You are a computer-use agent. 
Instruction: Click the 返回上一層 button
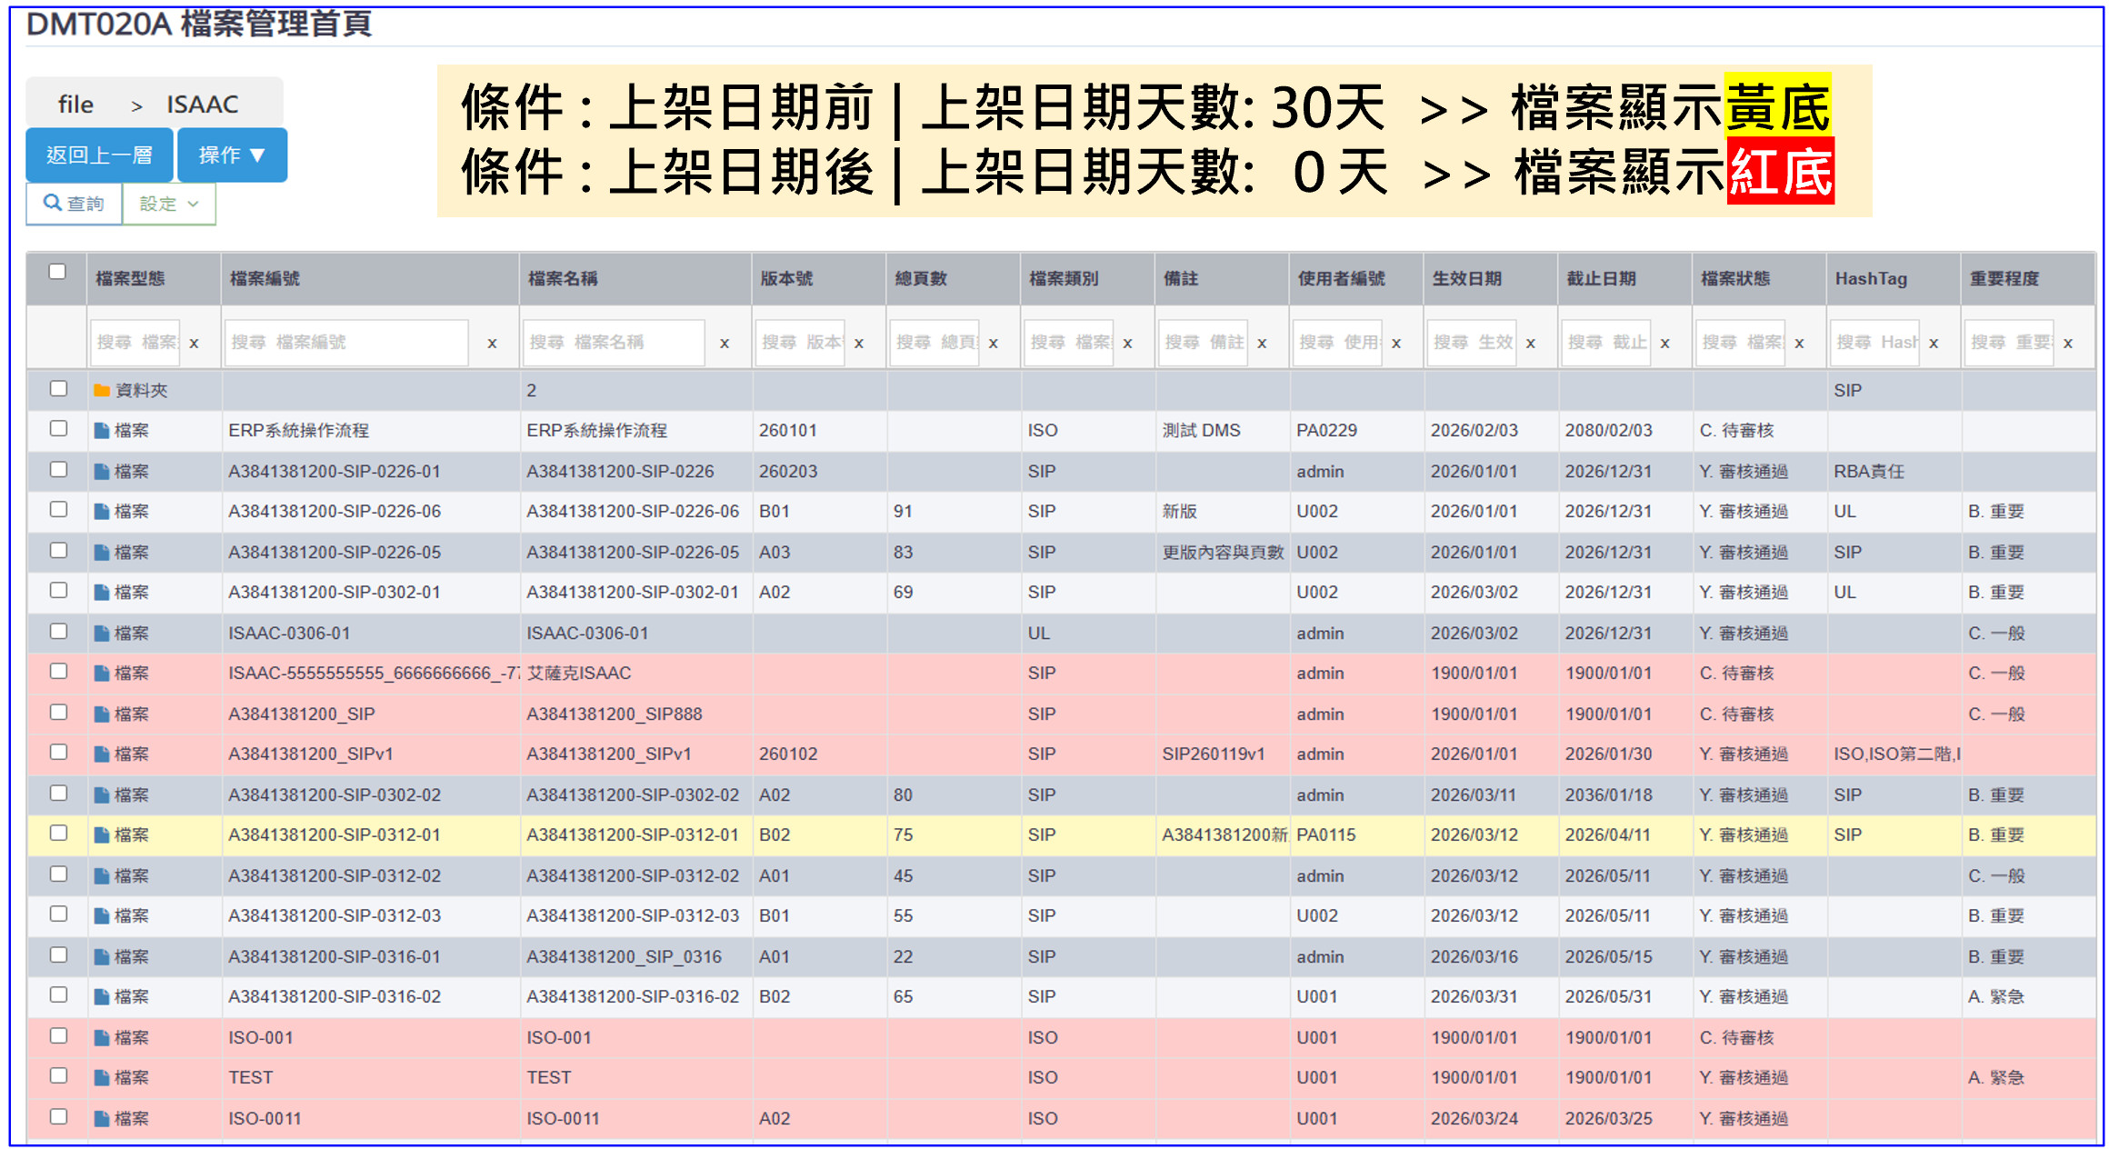[x=99, y=155]
